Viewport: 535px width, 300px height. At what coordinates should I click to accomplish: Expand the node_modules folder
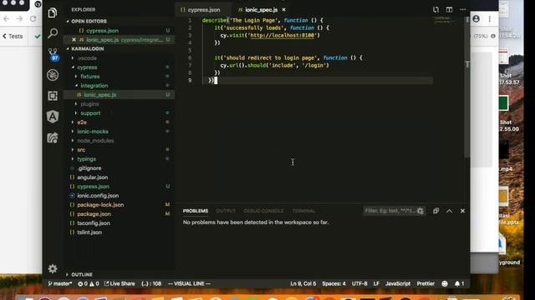[95, 141]
